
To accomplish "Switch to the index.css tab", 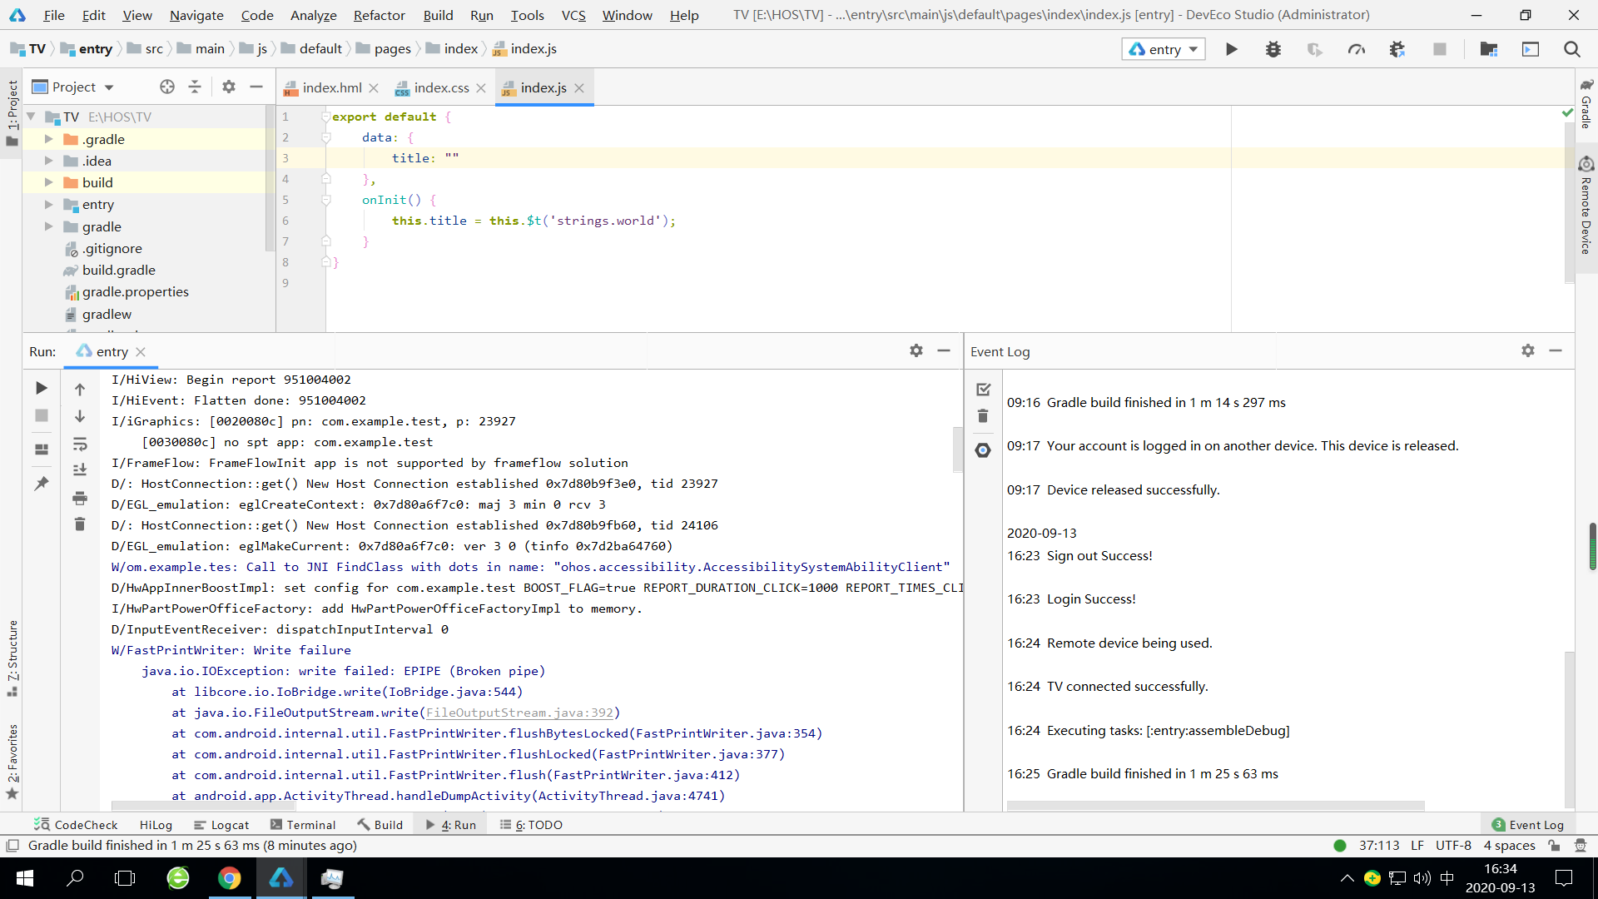I will coord(441,87).
